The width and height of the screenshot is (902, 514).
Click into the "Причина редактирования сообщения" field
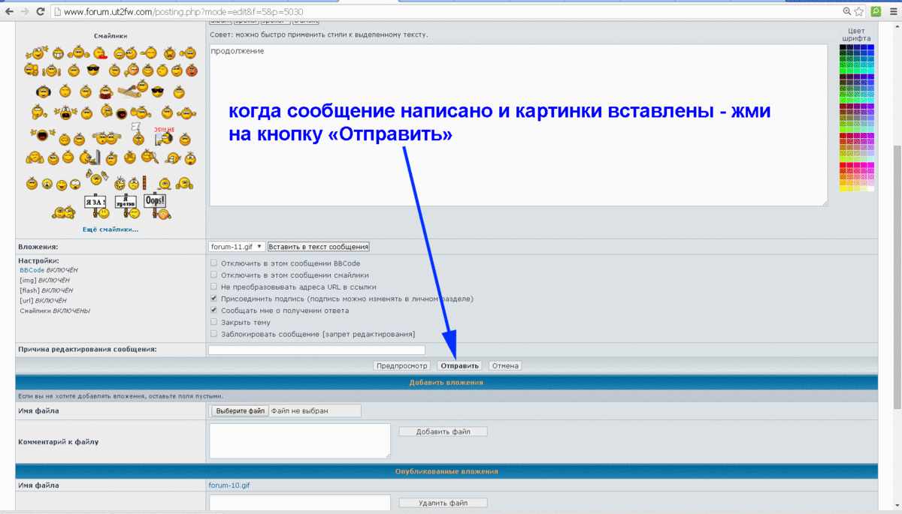coord(316,350)
